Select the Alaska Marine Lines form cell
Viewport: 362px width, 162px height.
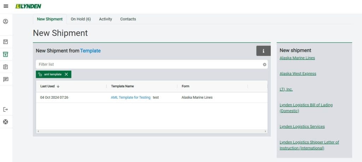(197, 98)
